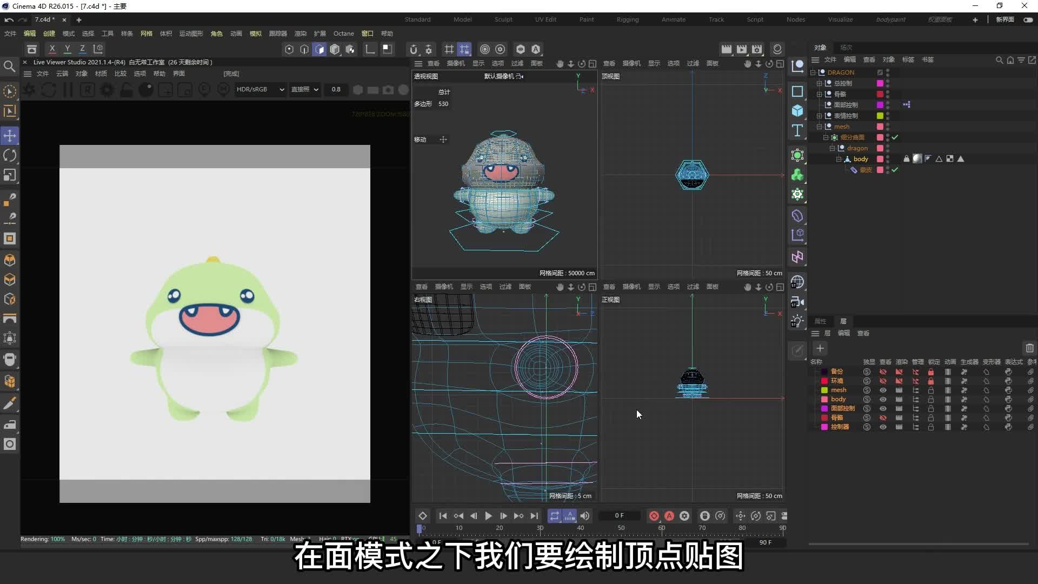
Task: Toggle the timeline sound speaker icon
Action: (x=585, y=516)
